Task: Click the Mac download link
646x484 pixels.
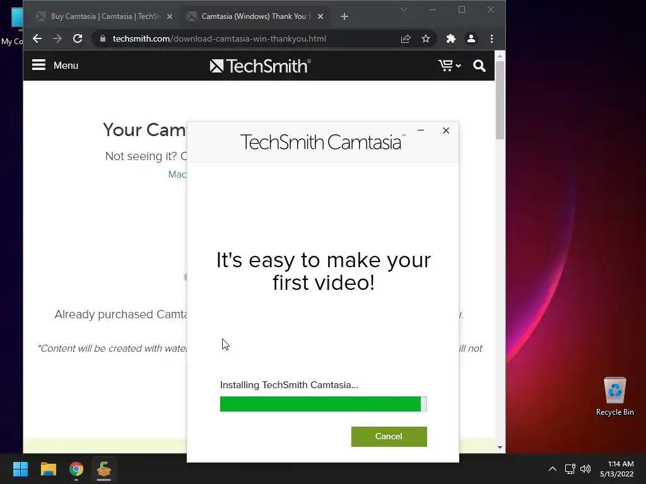Action: [177, 175]
